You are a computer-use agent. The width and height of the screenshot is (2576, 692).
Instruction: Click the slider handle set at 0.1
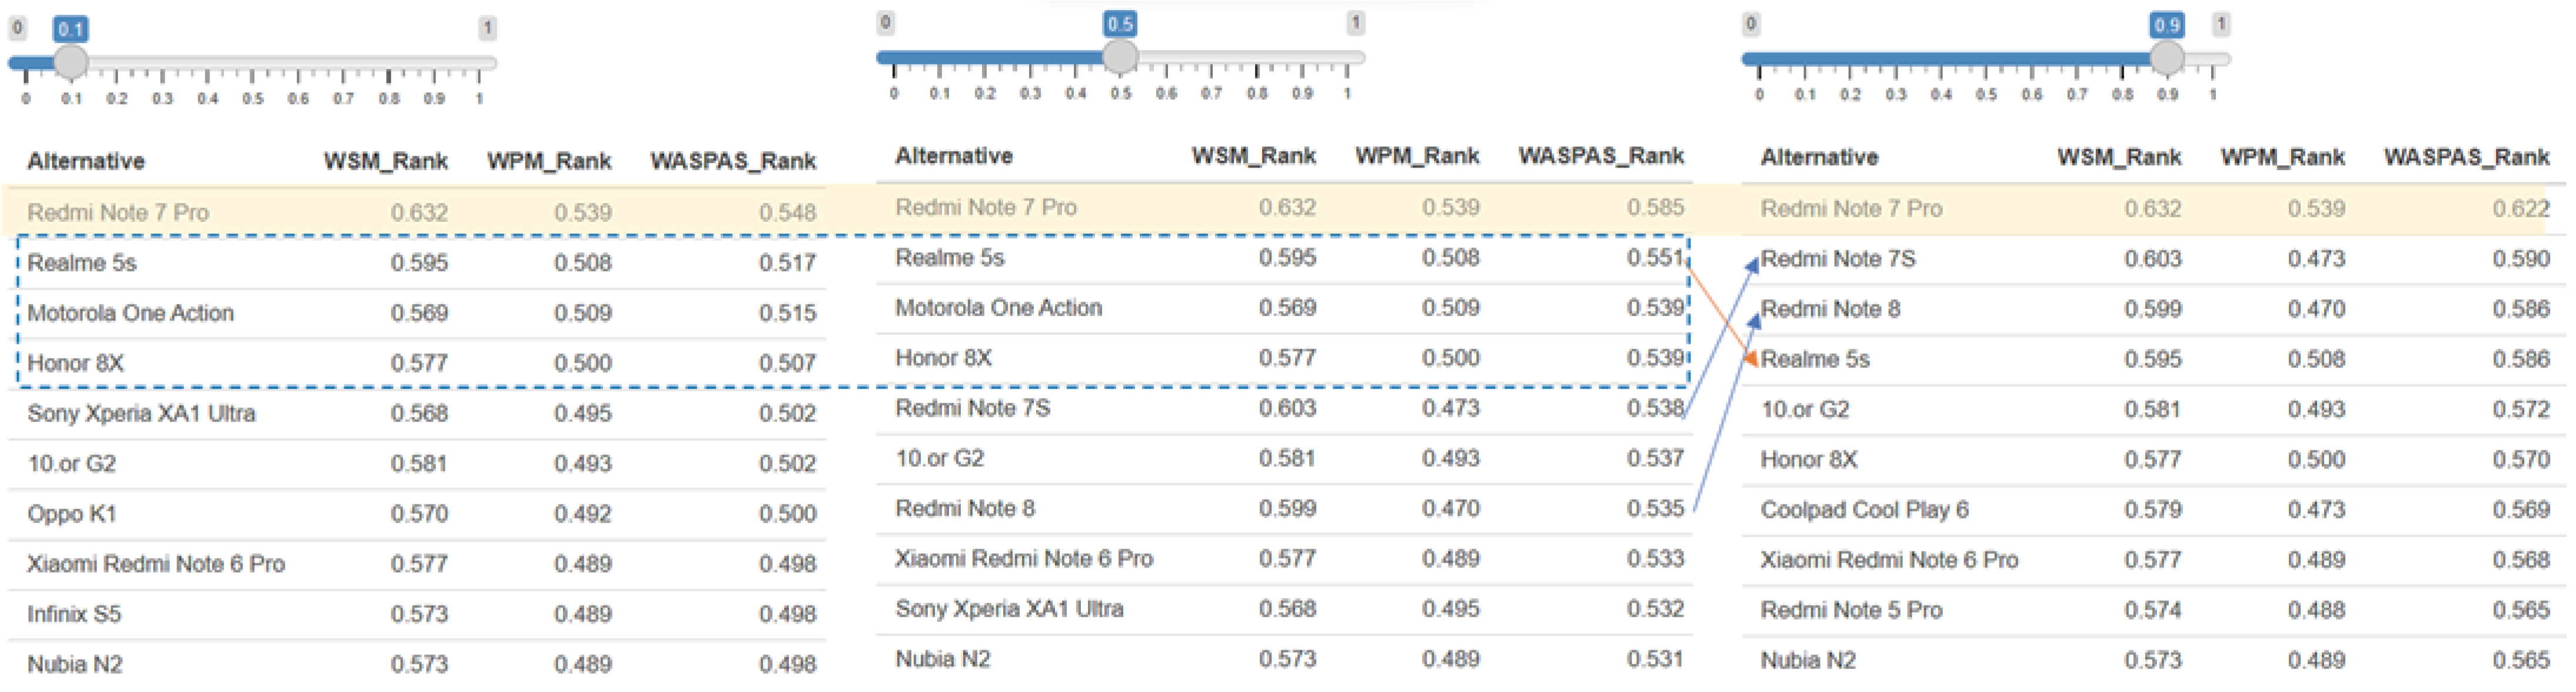tap(70, 62)
